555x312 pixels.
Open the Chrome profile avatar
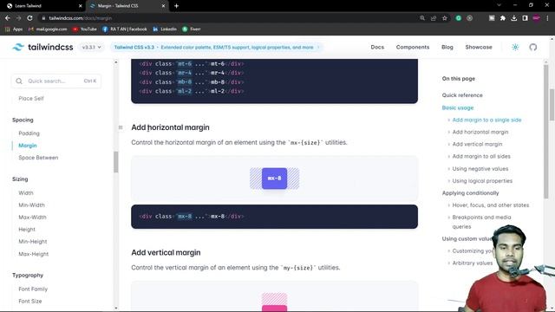point(536,18)
